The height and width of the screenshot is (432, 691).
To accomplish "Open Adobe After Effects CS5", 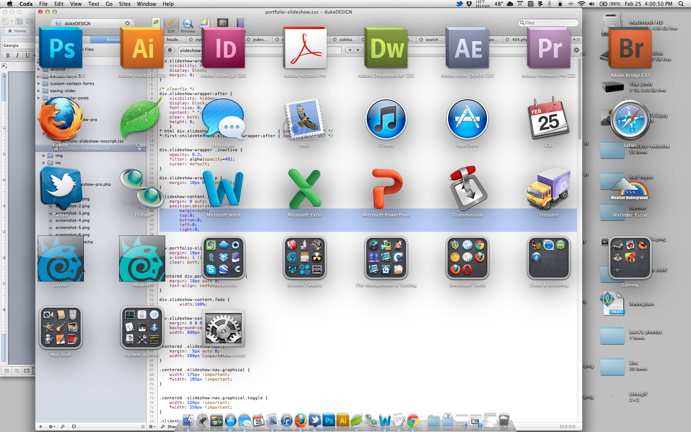I will click(x=467, y=49).
